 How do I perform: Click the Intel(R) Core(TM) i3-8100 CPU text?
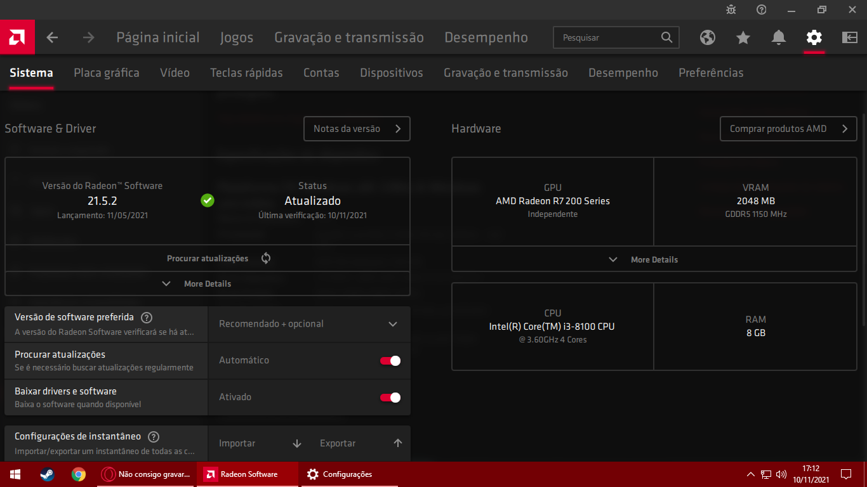pyautogui.click(x=552, y=327)
